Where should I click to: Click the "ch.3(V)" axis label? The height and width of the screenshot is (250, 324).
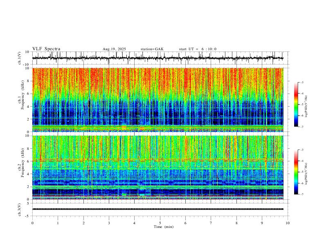(20, 210)
